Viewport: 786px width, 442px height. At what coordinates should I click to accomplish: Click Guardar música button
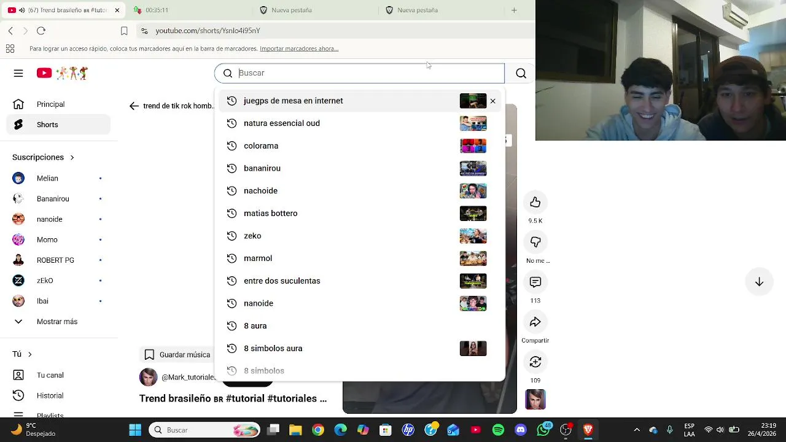(177, 354)
